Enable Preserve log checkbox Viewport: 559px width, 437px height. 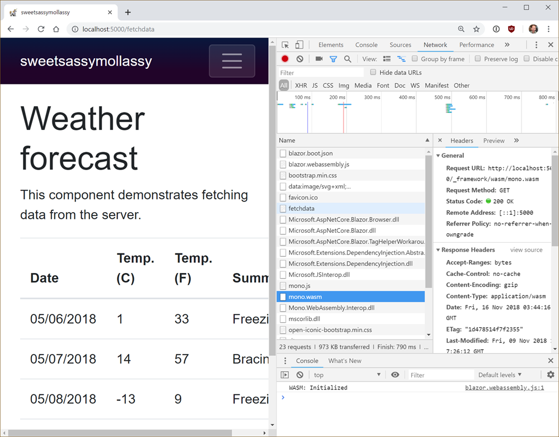pos(478,58)
